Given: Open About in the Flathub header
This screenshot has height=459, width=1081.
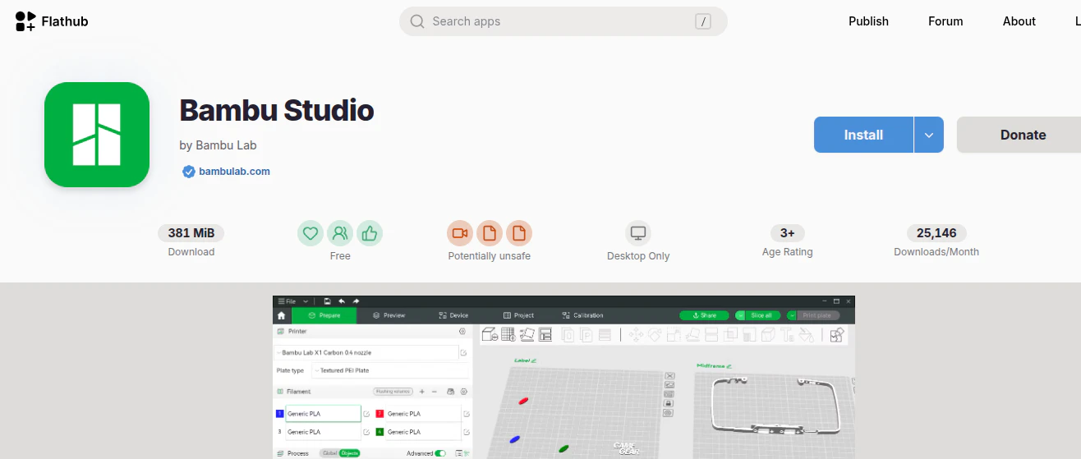Looking at the screenshot, I should [1019, 21].
